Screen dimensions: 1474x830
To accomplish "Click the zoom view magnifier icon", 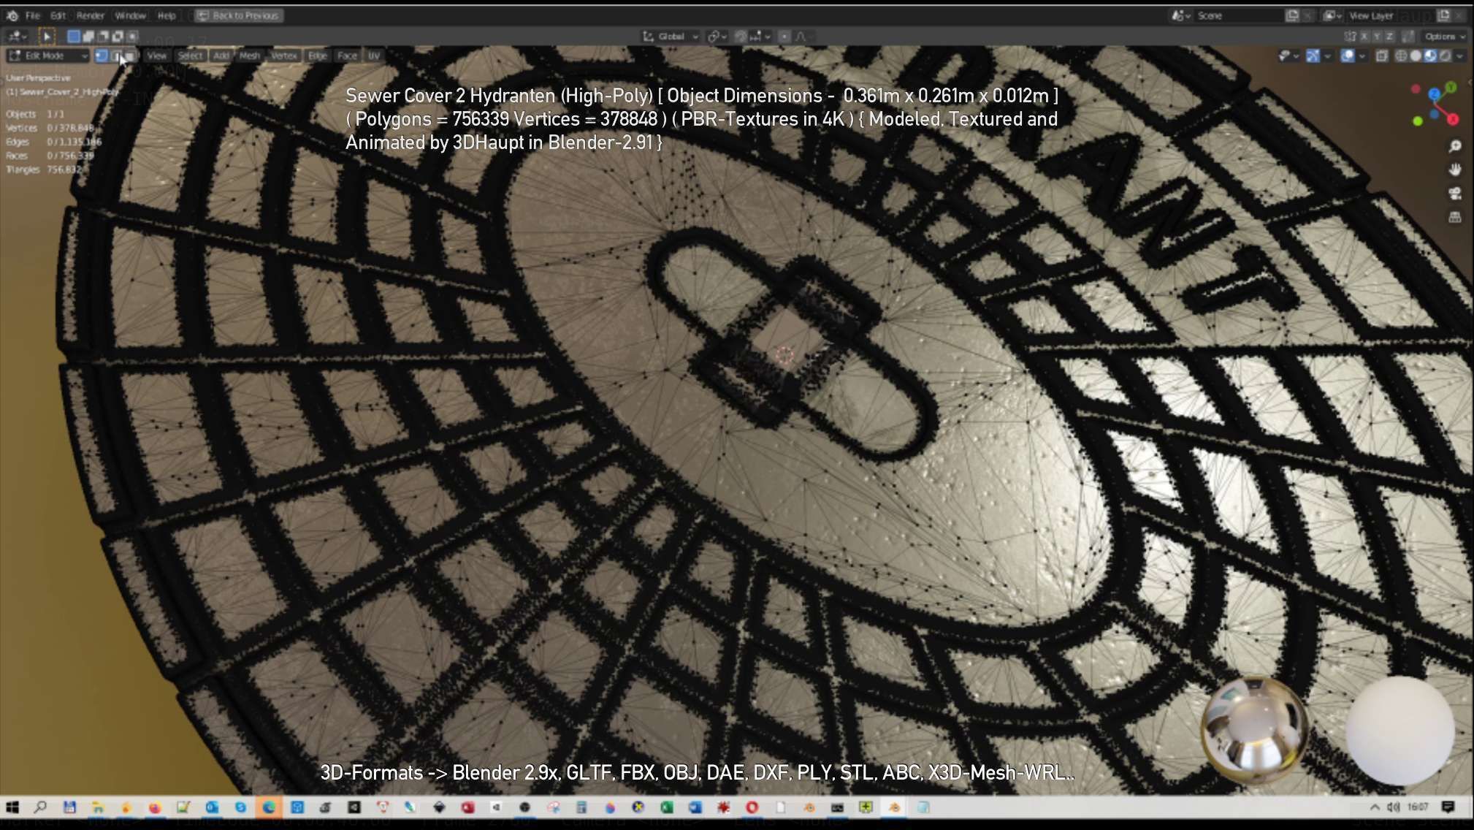I will point(1454,146).
